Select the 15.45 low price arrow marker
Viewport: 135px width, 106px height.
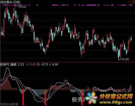123,59
